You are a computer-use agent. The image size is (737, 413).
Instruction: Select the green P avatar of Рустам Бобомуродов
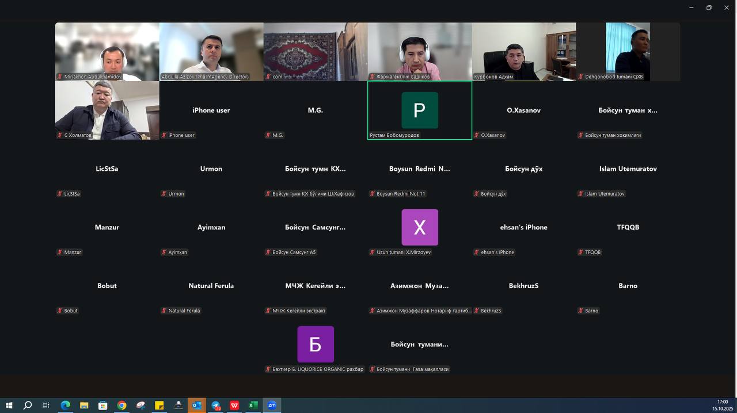tap(419, 110)
